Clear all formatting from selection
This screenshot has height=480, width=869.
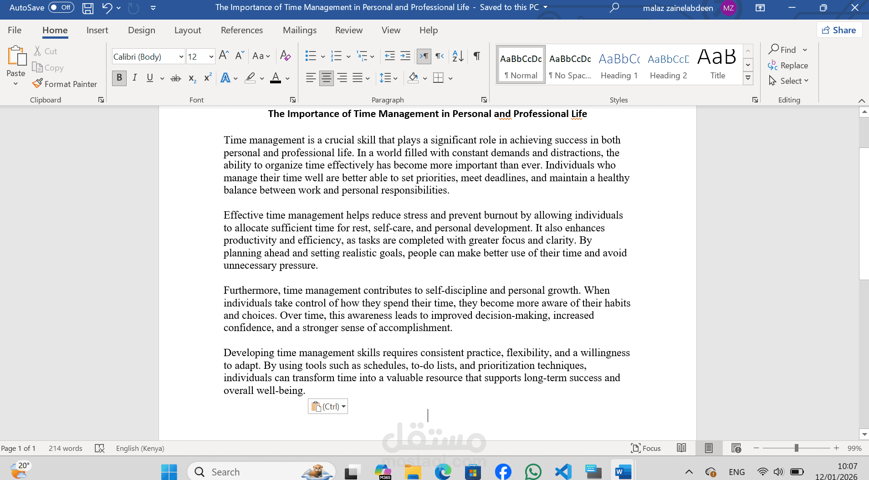[286, 56]
